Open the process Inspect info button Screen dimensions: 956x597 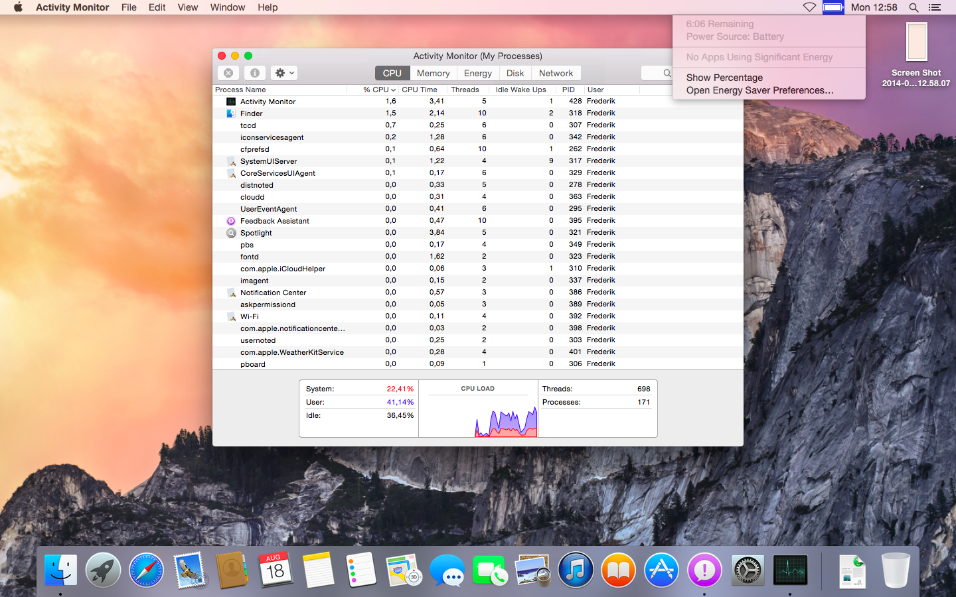coord(255,73)
